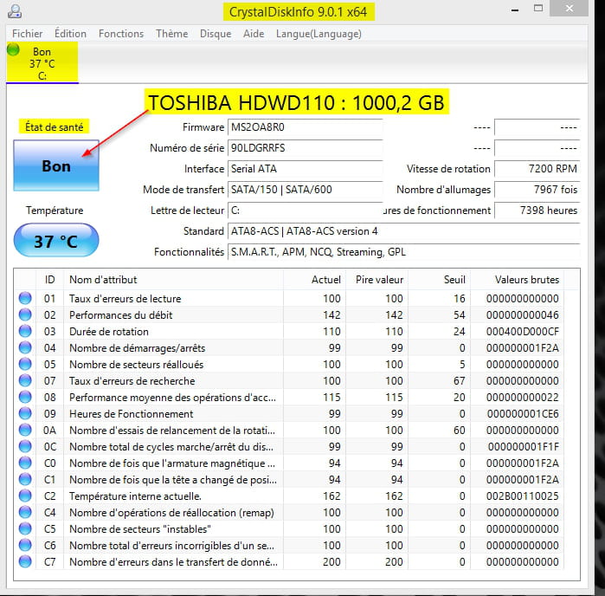
Task: Click blue status orb for attribute 04
Action: [25, 347]
